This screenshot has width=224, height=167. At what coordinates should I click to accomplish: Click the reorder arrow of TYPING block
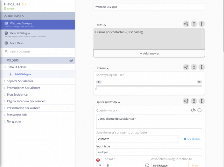(x=202, y=67)
